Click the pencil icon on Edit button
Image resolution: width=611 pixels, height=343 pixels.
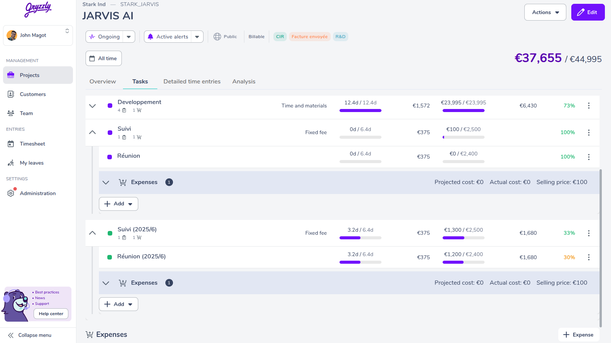point(581,12)
